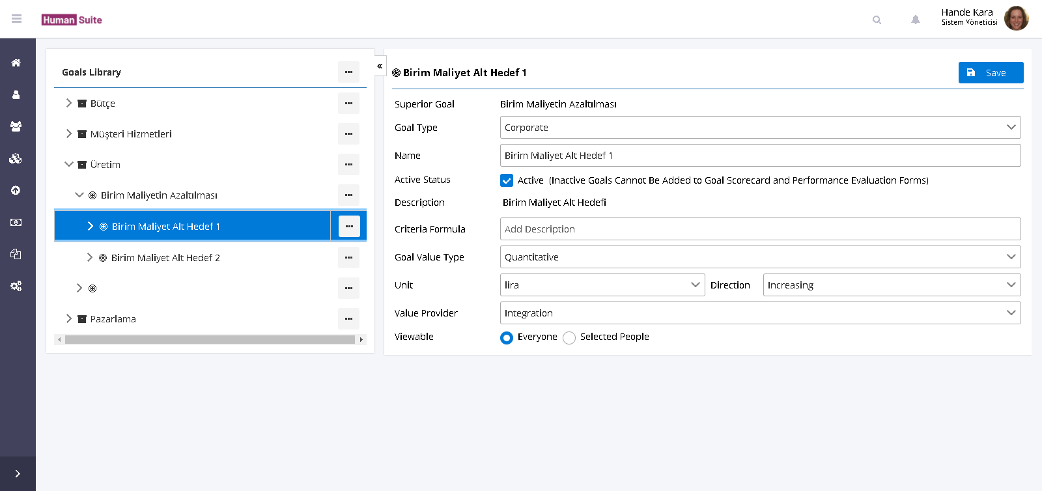This screenshot has width=1042, height=491.
Task: Click the Criteria Formula input field
Action: point(760,229)
